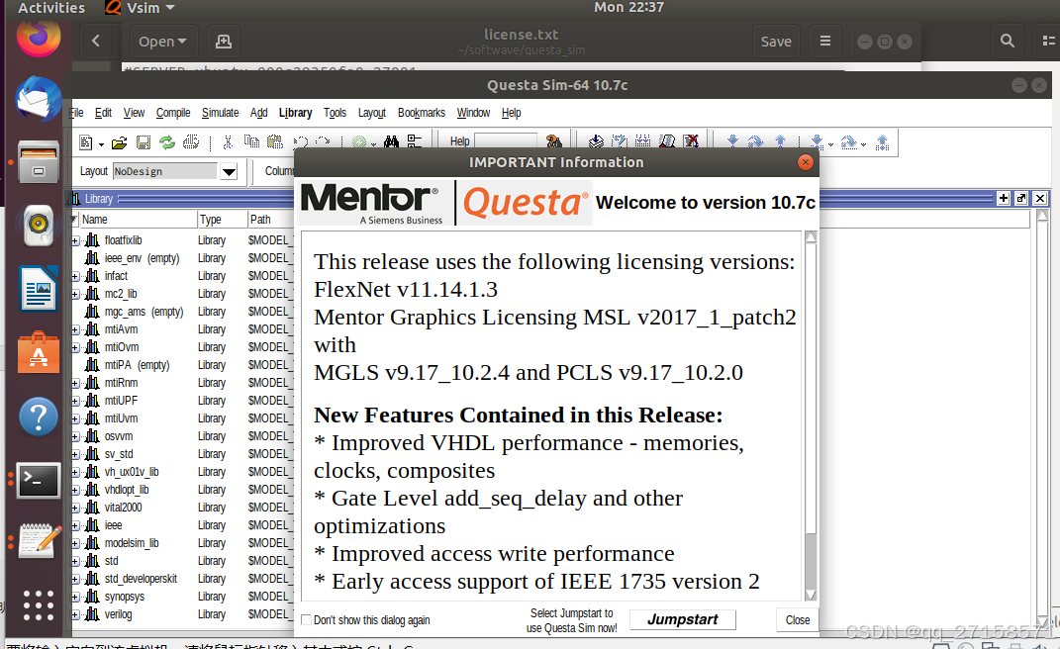Click the scroll up arrow in dialog
Screen dimensions: 1060x649
tap(811, 237)
